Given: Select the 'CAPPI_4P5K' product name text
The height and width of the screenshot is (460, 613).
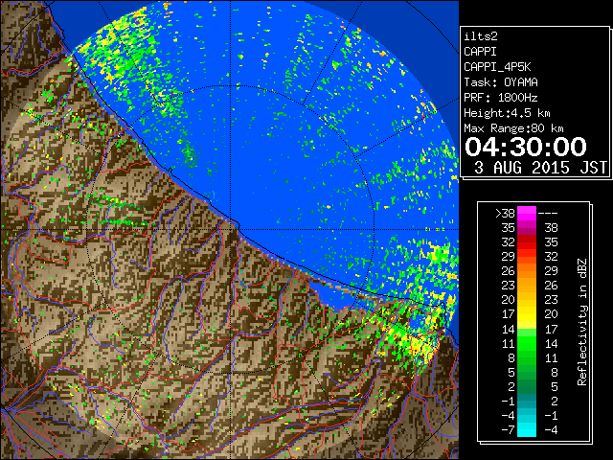Looking at the screenshot, I should click(497, 67).
